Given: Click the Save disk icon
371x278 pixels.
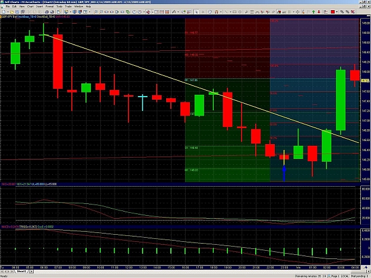Looking at the screenshot, I should (x=17, y=12).
